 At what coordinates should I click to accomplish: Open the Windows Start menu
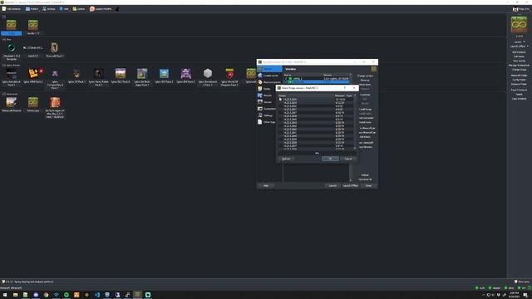coord(5,295)
